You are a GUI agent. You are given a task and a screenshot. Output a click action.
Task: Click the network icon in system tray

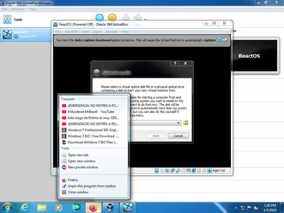242,208
